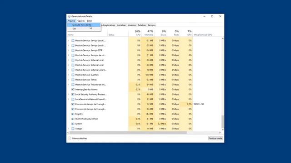This screenshot has height=163, width=291.
Task: Click icon of Host de Serviço: Serviço SSTP
Action: point(73,50)
